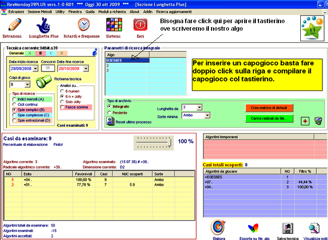Open the Utility menu
The image size is (328, 240).
(x=60, y=12)
